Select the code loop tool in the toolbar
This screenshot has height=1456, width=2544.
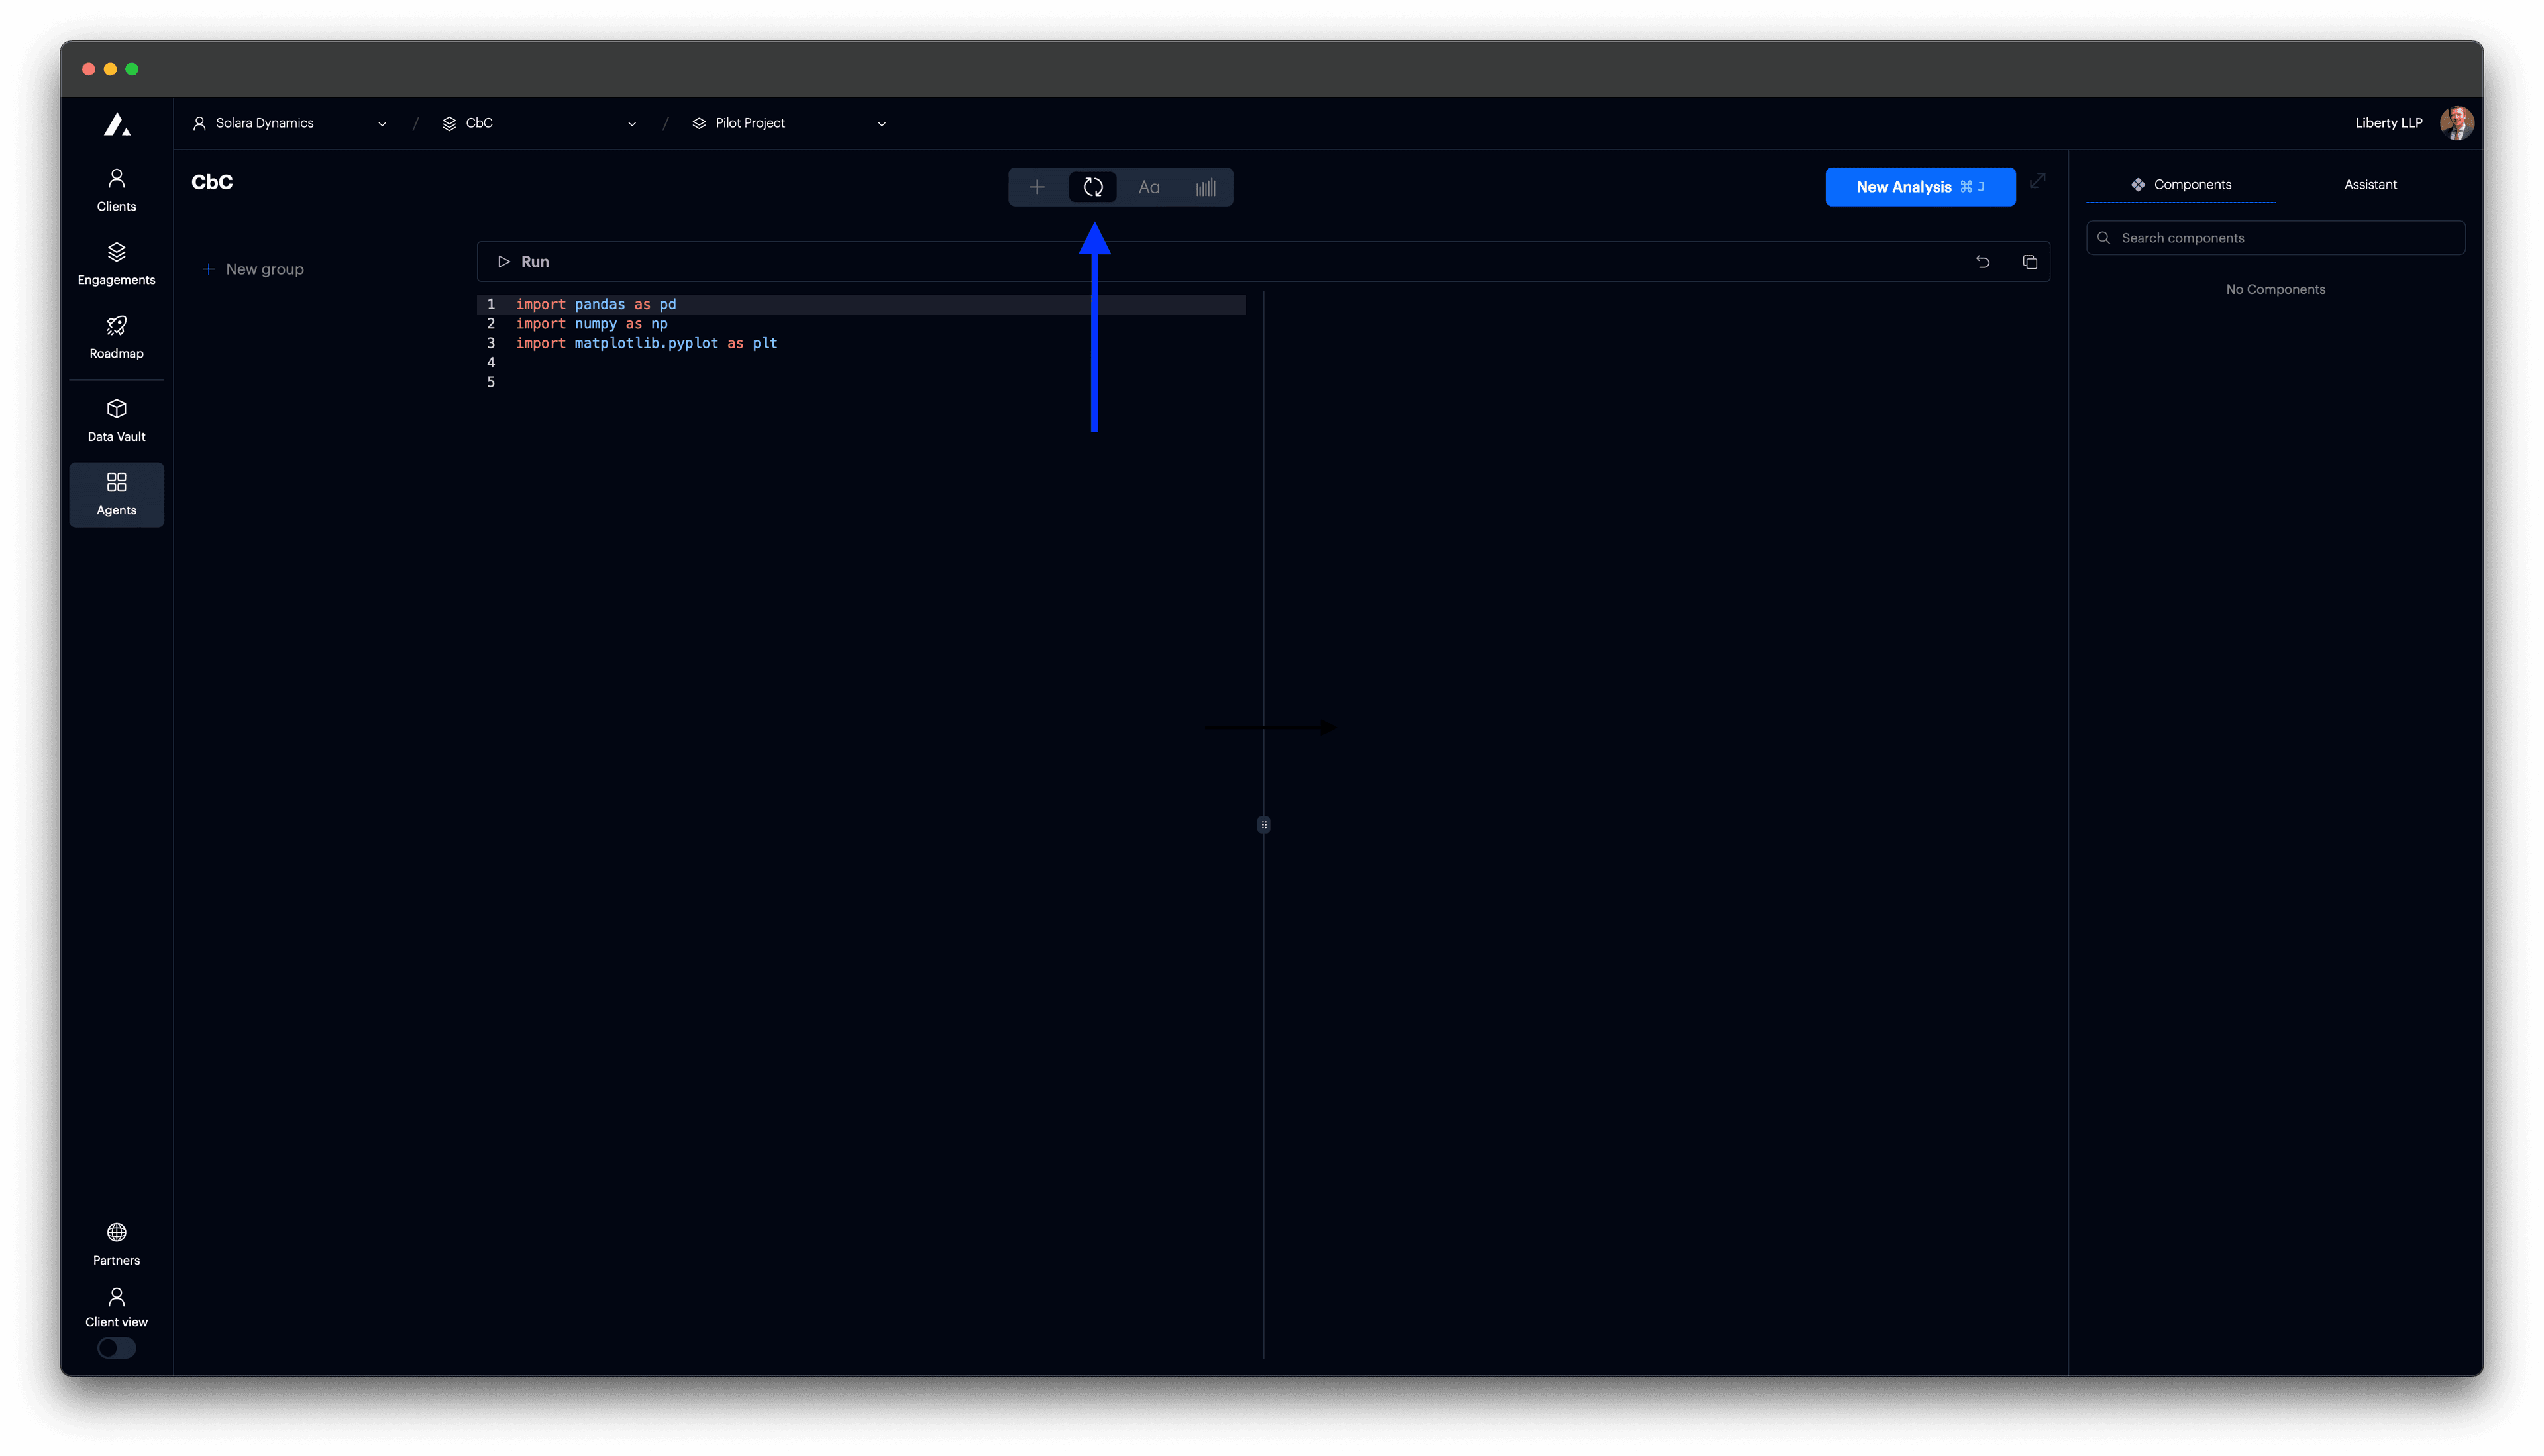(1092, 187)
